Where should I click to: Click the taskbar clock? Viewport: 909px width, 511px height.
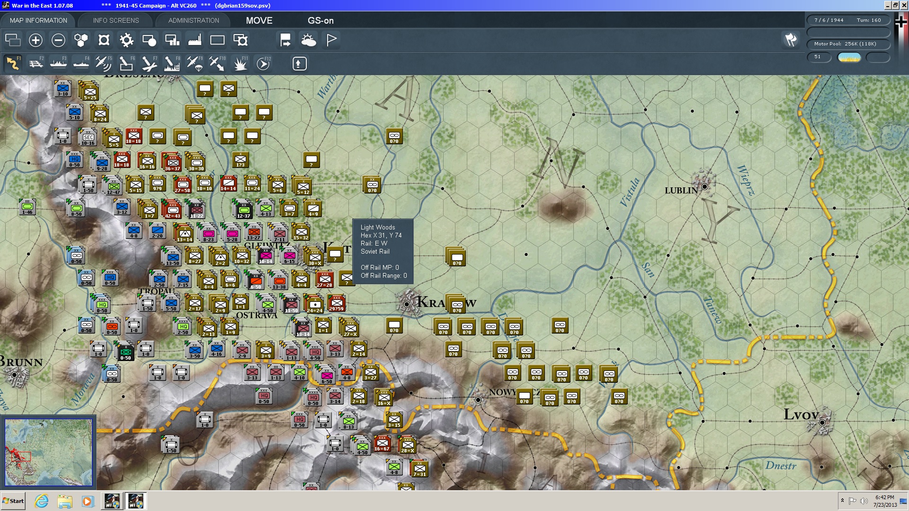click(885, 501)
